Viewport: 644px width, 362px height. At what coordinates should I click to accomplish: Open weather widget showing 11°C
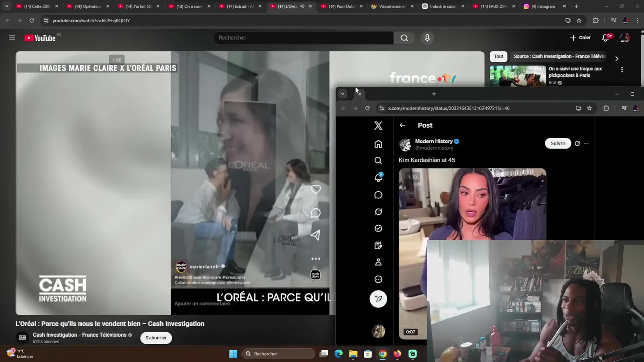pos(20,353)
